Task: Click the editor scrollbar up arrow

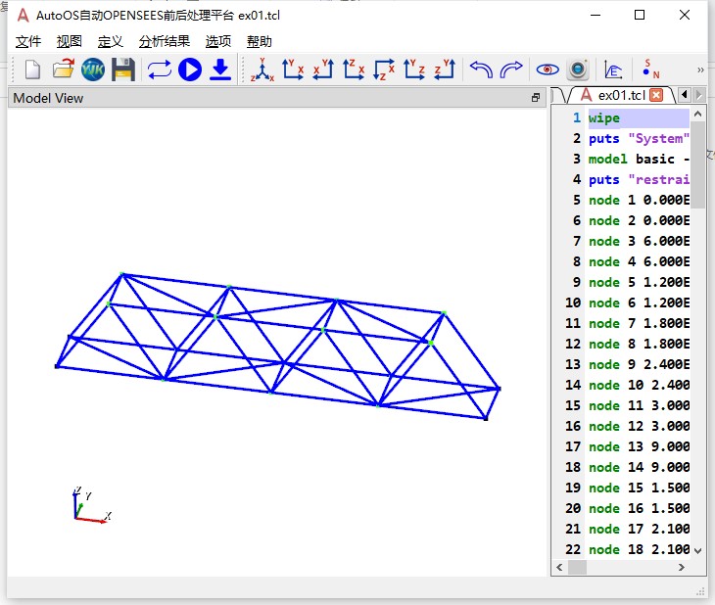Action: coord(697,114)
